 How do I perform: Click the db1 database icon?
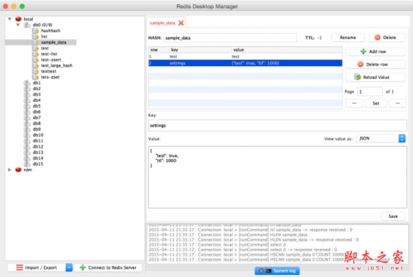(27, 83)
